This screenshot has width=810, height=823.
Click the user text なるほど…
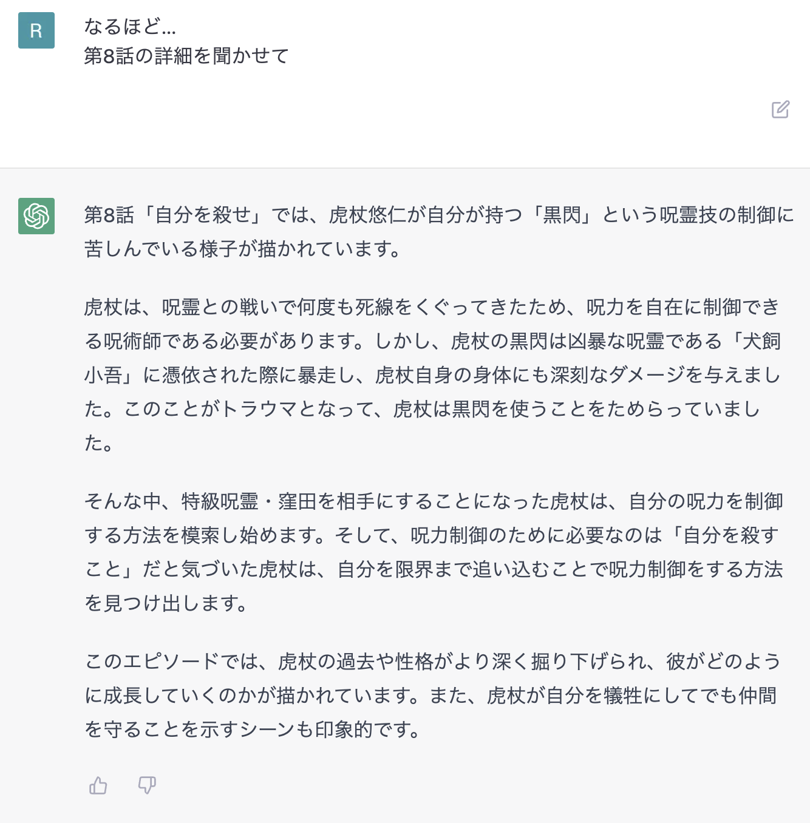[x=130, y=27]
